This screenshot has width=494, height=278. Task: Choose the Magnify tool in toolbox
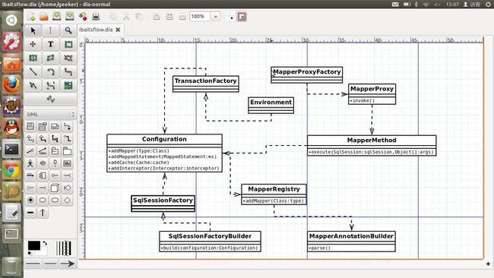68,30
